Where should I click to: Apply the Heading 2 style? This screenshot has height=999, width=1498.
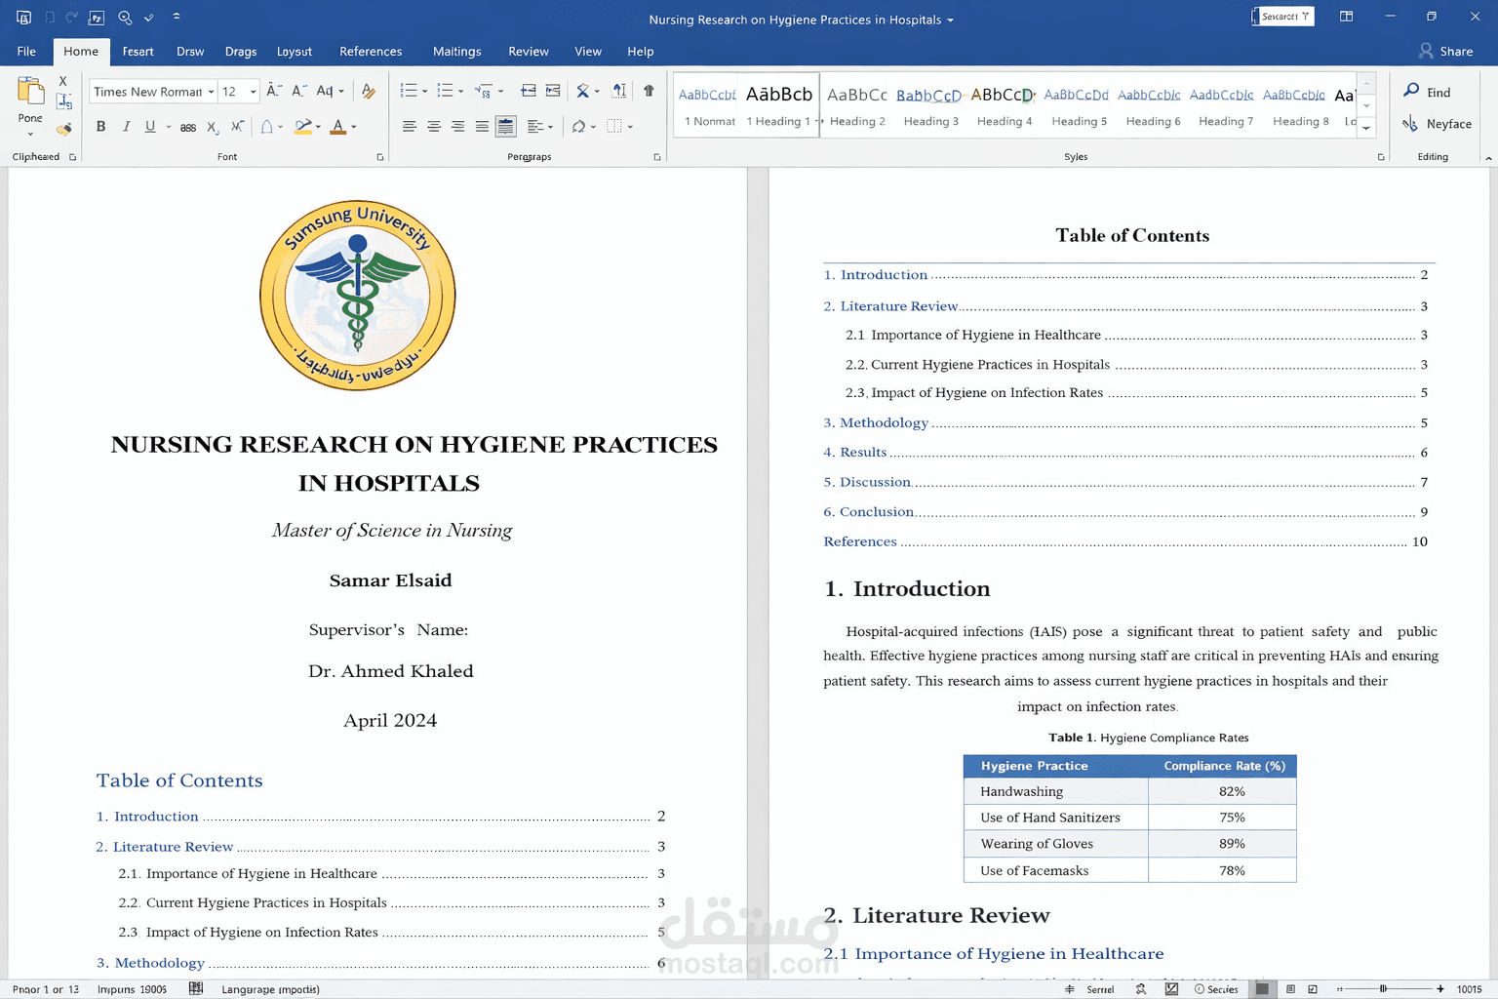857,104
